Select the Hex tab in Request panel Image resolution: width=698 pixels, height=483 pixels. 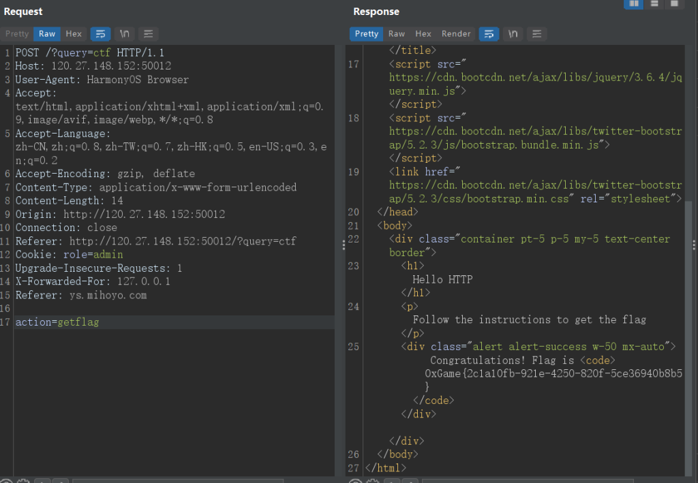click(x=74, y=34)
